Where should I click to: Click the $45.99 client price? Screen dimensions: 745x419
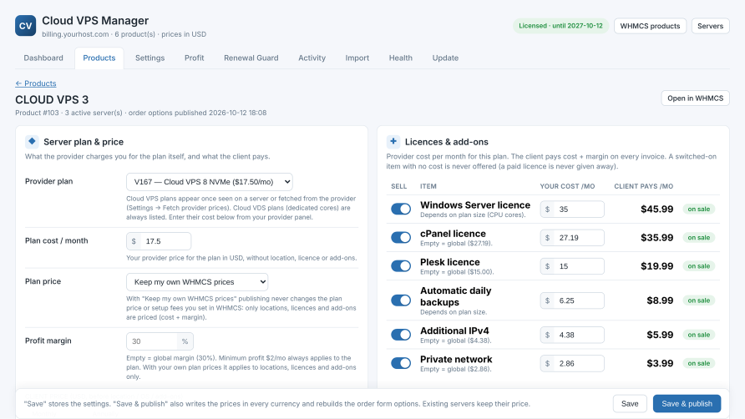coord(656,209)
